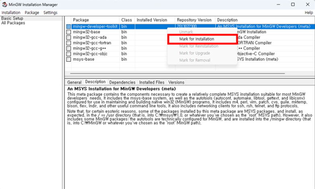Select the mingw-developer-toolkit package name

[95, 26]
